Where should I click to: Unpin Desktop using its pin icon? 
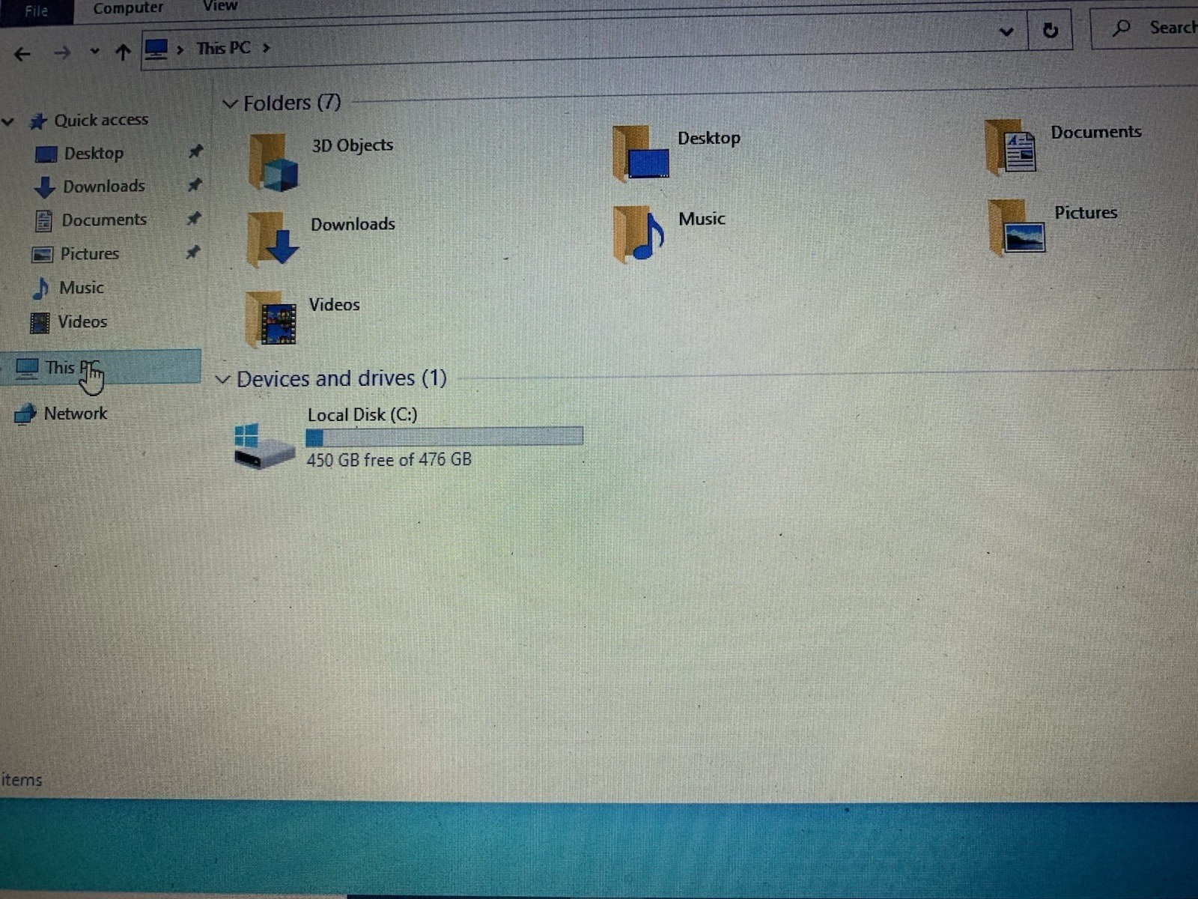(195, 151)
